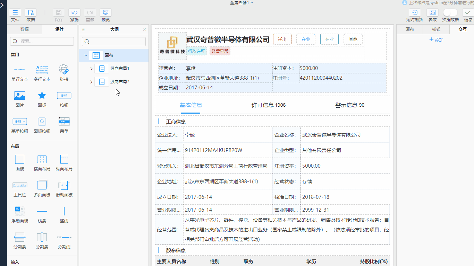Select the company logo image
This screenshot has width=474, height=266.
[x=172, y=46]
